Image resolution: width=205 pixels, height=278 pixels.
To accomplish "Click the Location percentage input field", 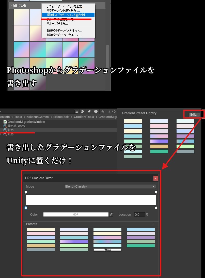I will 139,214.
